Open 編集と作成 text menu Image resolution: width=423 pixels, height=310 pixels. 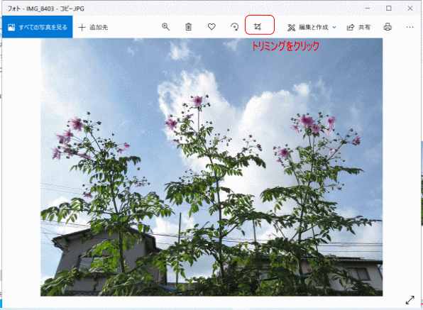pos(314,27)
